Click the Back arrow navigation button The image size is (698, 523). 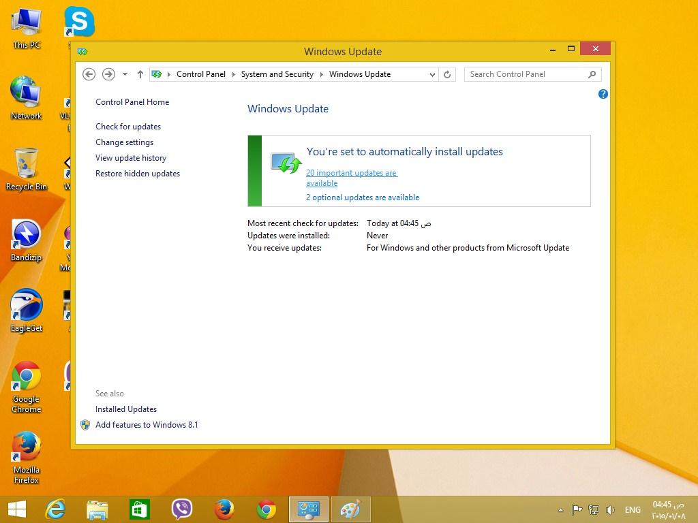pos(89,74)
